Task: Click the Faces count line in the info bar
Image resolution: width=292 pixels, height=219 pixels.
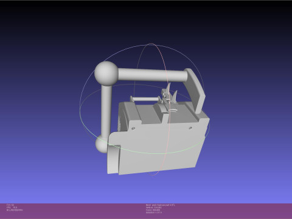Action: tap(153, 210)
